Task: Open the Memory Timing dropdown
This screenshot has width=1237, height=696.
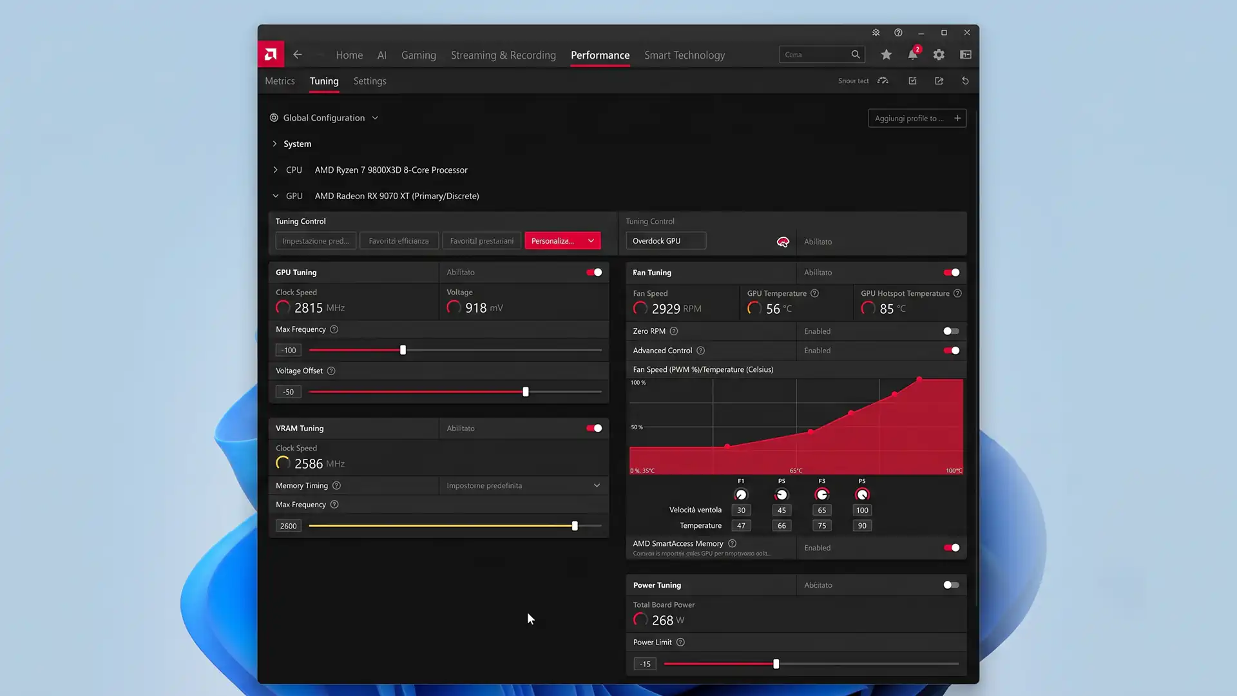Action: (x=523, y=486)
